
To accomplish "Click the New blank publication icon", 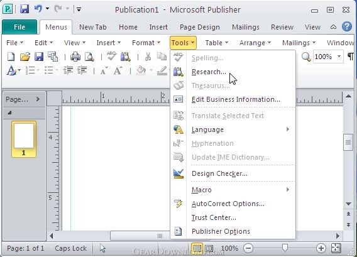I will pyautogui.click(x=11, y=57).
